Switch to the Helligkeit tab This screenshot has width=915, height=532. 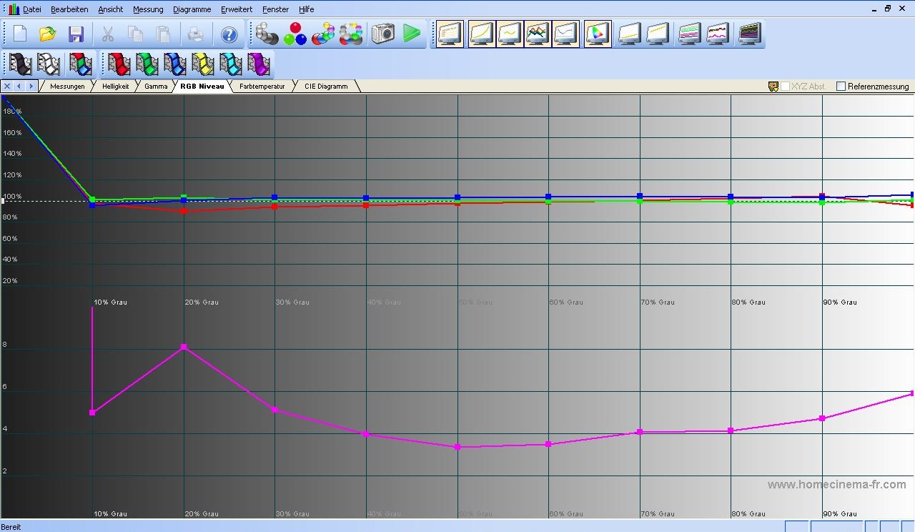click(x=115, y=86)
